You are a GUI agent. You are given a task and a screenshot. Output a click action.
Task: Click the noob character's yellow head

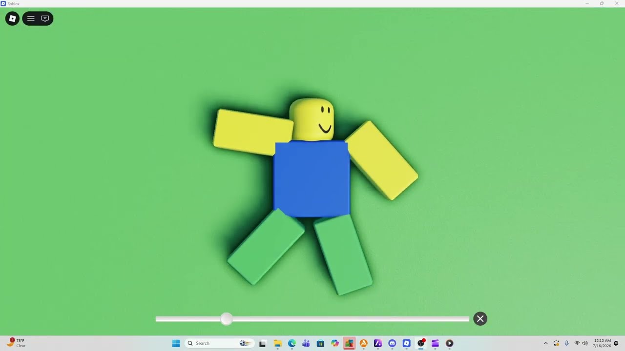(x=312, y=119)
